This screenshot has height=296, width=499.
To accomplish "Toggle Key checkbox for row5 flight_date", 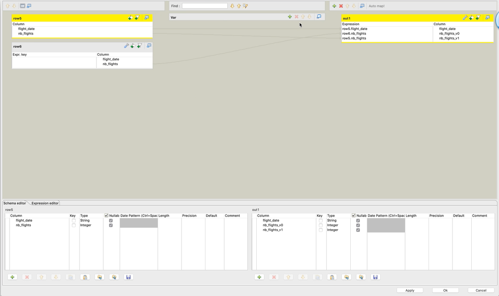I will (x=74, y=221).
